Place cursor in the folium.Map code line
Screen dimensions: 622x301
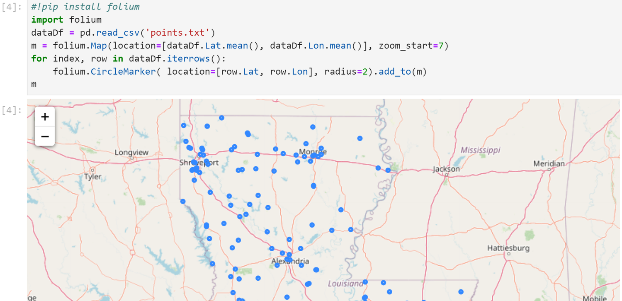pos(240,46)
